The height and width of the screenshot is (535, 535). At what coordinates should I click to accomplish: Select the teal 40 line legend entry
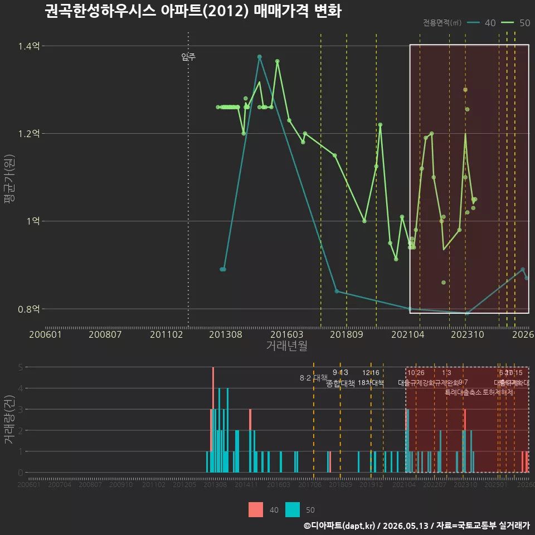(481, 23)
